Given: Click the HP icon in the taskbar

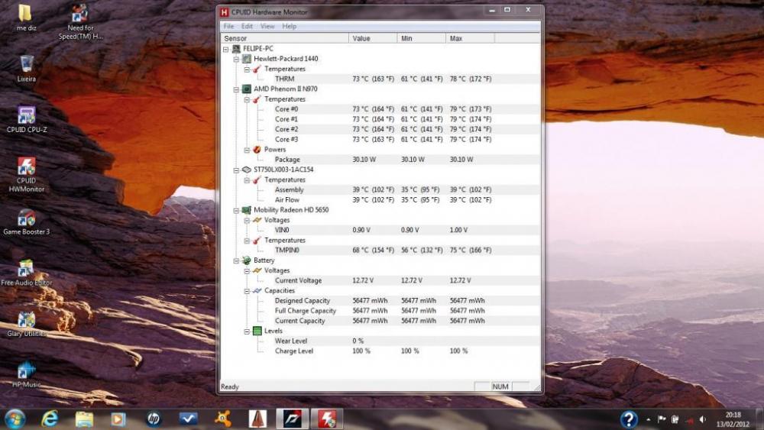Looking at the screenshot, I should tap(154, 419).
